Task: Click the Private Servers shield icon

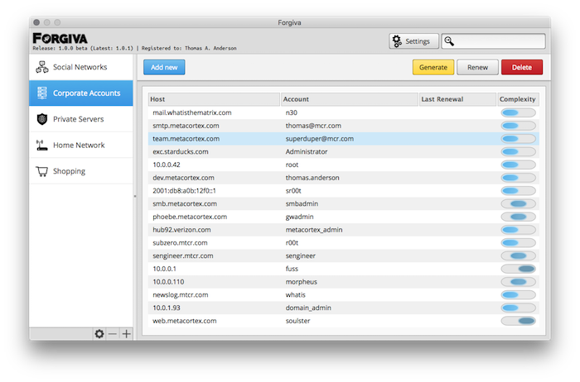Action: [41, 119]
